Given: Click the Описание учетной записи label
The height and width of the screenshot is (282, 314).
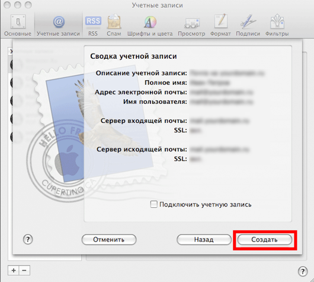Looking at the screenshot, I should pos(142,73).
